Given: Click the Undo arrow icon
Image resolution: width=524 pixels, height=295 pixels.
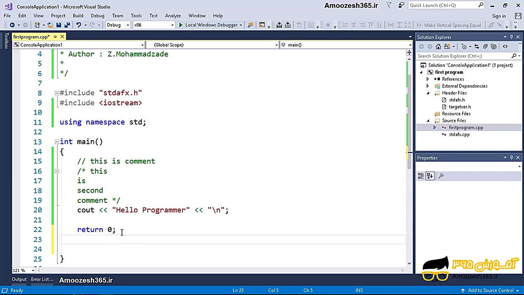Looking at the screenshot, I should [79, 25].
